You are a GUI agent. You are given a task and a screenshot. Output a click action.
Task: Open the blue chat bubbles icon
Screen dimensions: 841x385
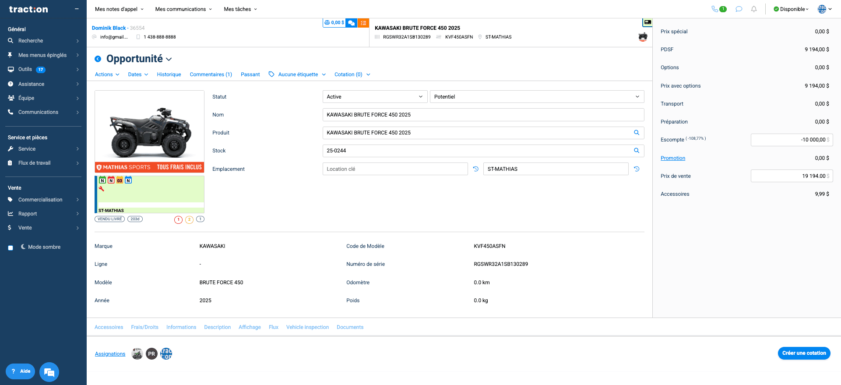coord(351,23)
